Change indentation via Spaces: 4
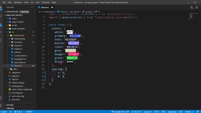The height and width of the screenshot is (113, 201). point(148,112)
